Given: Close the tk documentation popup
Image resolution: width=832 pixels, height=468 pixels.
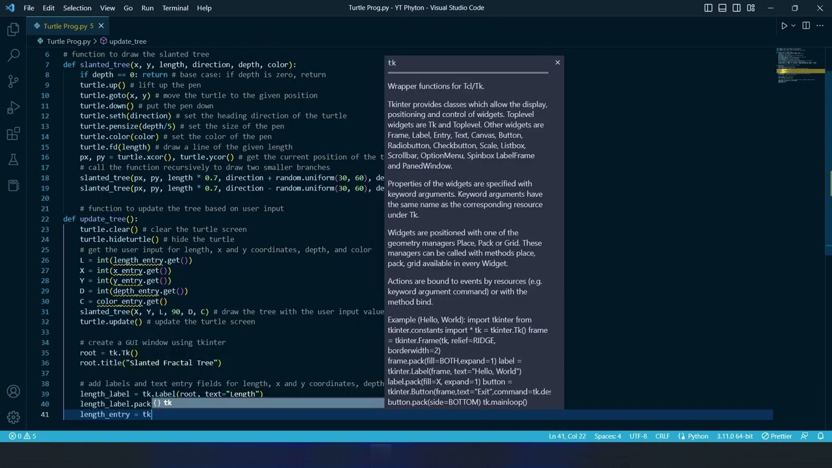Looking at the screenshot, I should click(557, 62).
